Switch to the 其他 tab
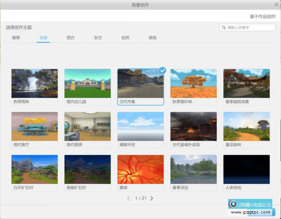This screenshot has width=281, height=219. (152, 38)
